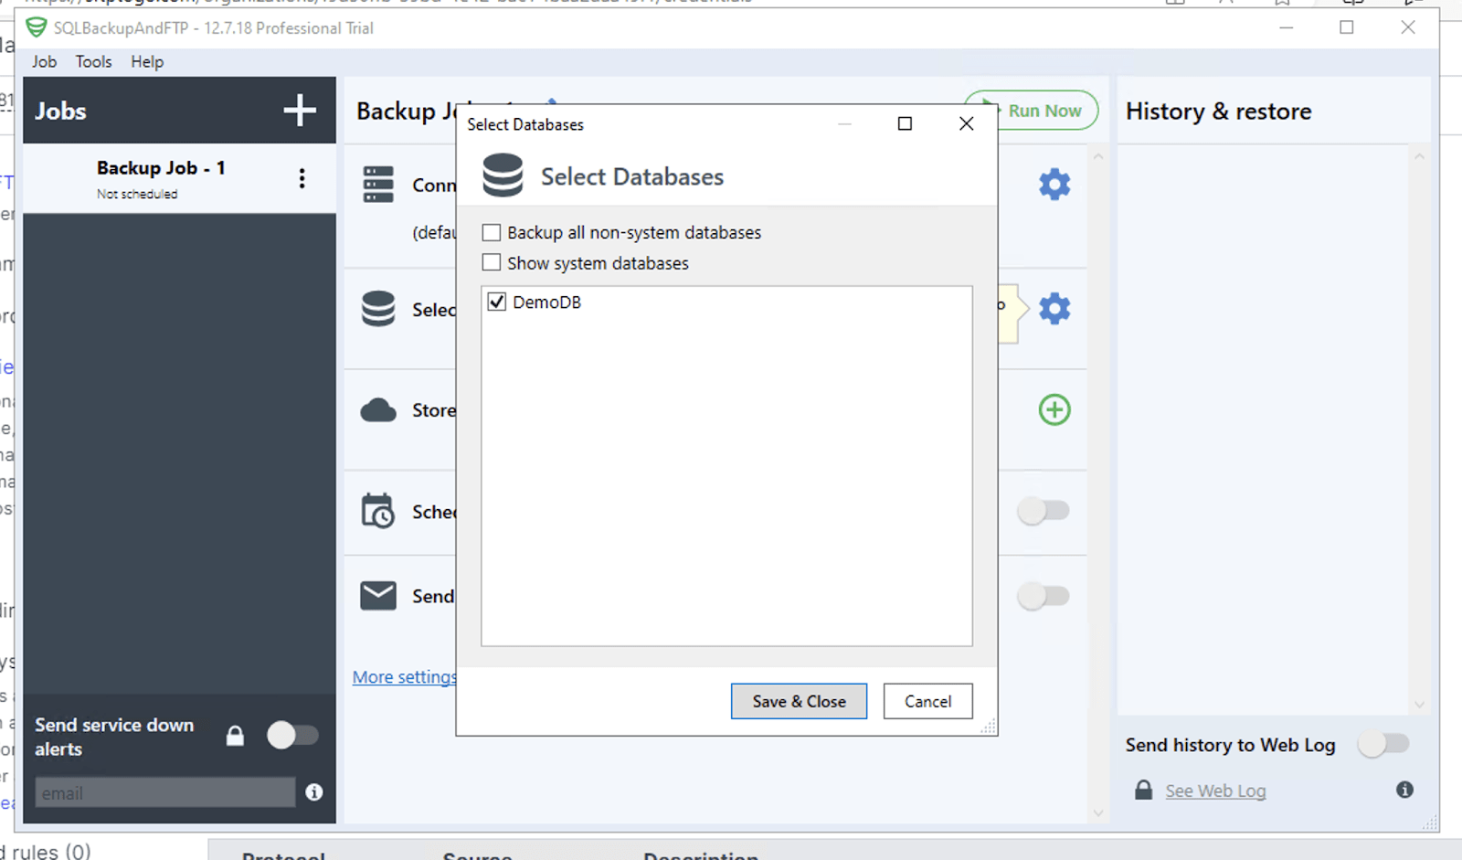The height and width of the screenshot is (860, 1462).
Task: Add a new storage destination with green plus
Action: pyautogui.click(x=1054, y=409)
